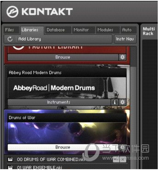The height and width of the screenshot is (170, 159).
Task: Open Factory Library settings gear
Action: pos(122,57)
